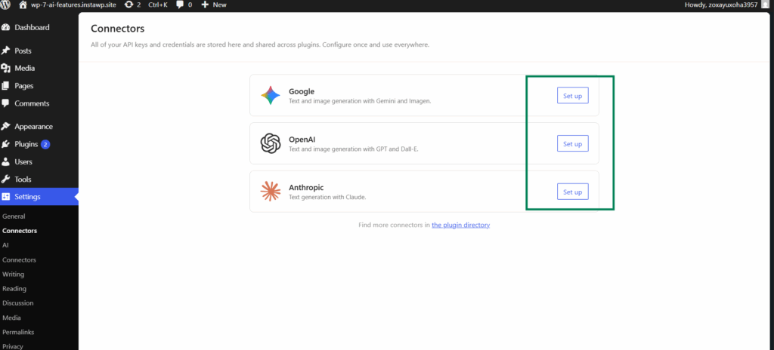This screenshot has width=774, height=350.
Task: Open the Writing settings submenu item
Action: 14,274
